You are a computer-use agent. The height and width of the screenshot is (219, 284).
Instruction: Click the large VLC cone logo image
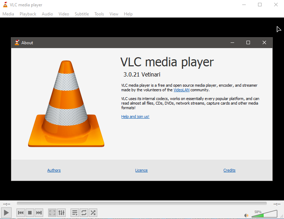(x=66, y=104)
